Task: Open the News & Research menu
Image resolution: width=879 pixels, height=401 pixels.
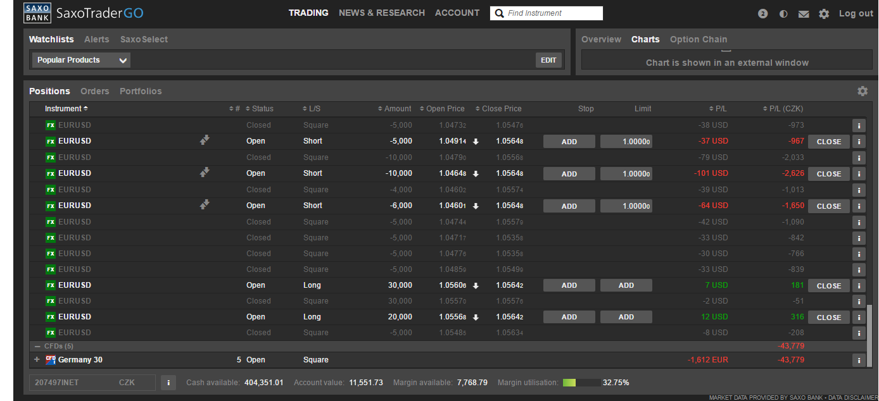Action: coord(381,13)
